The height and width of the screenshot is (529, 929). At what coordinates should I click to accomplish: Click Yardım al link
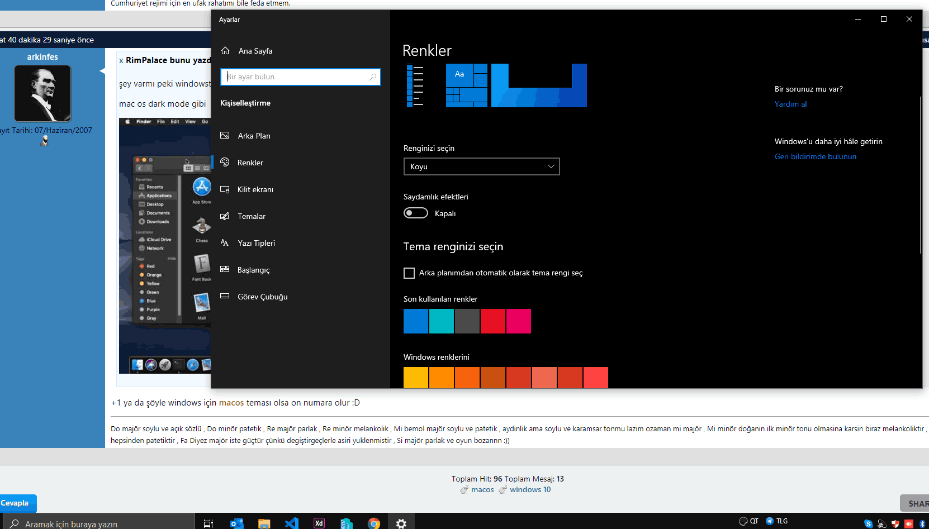(790, 104)
